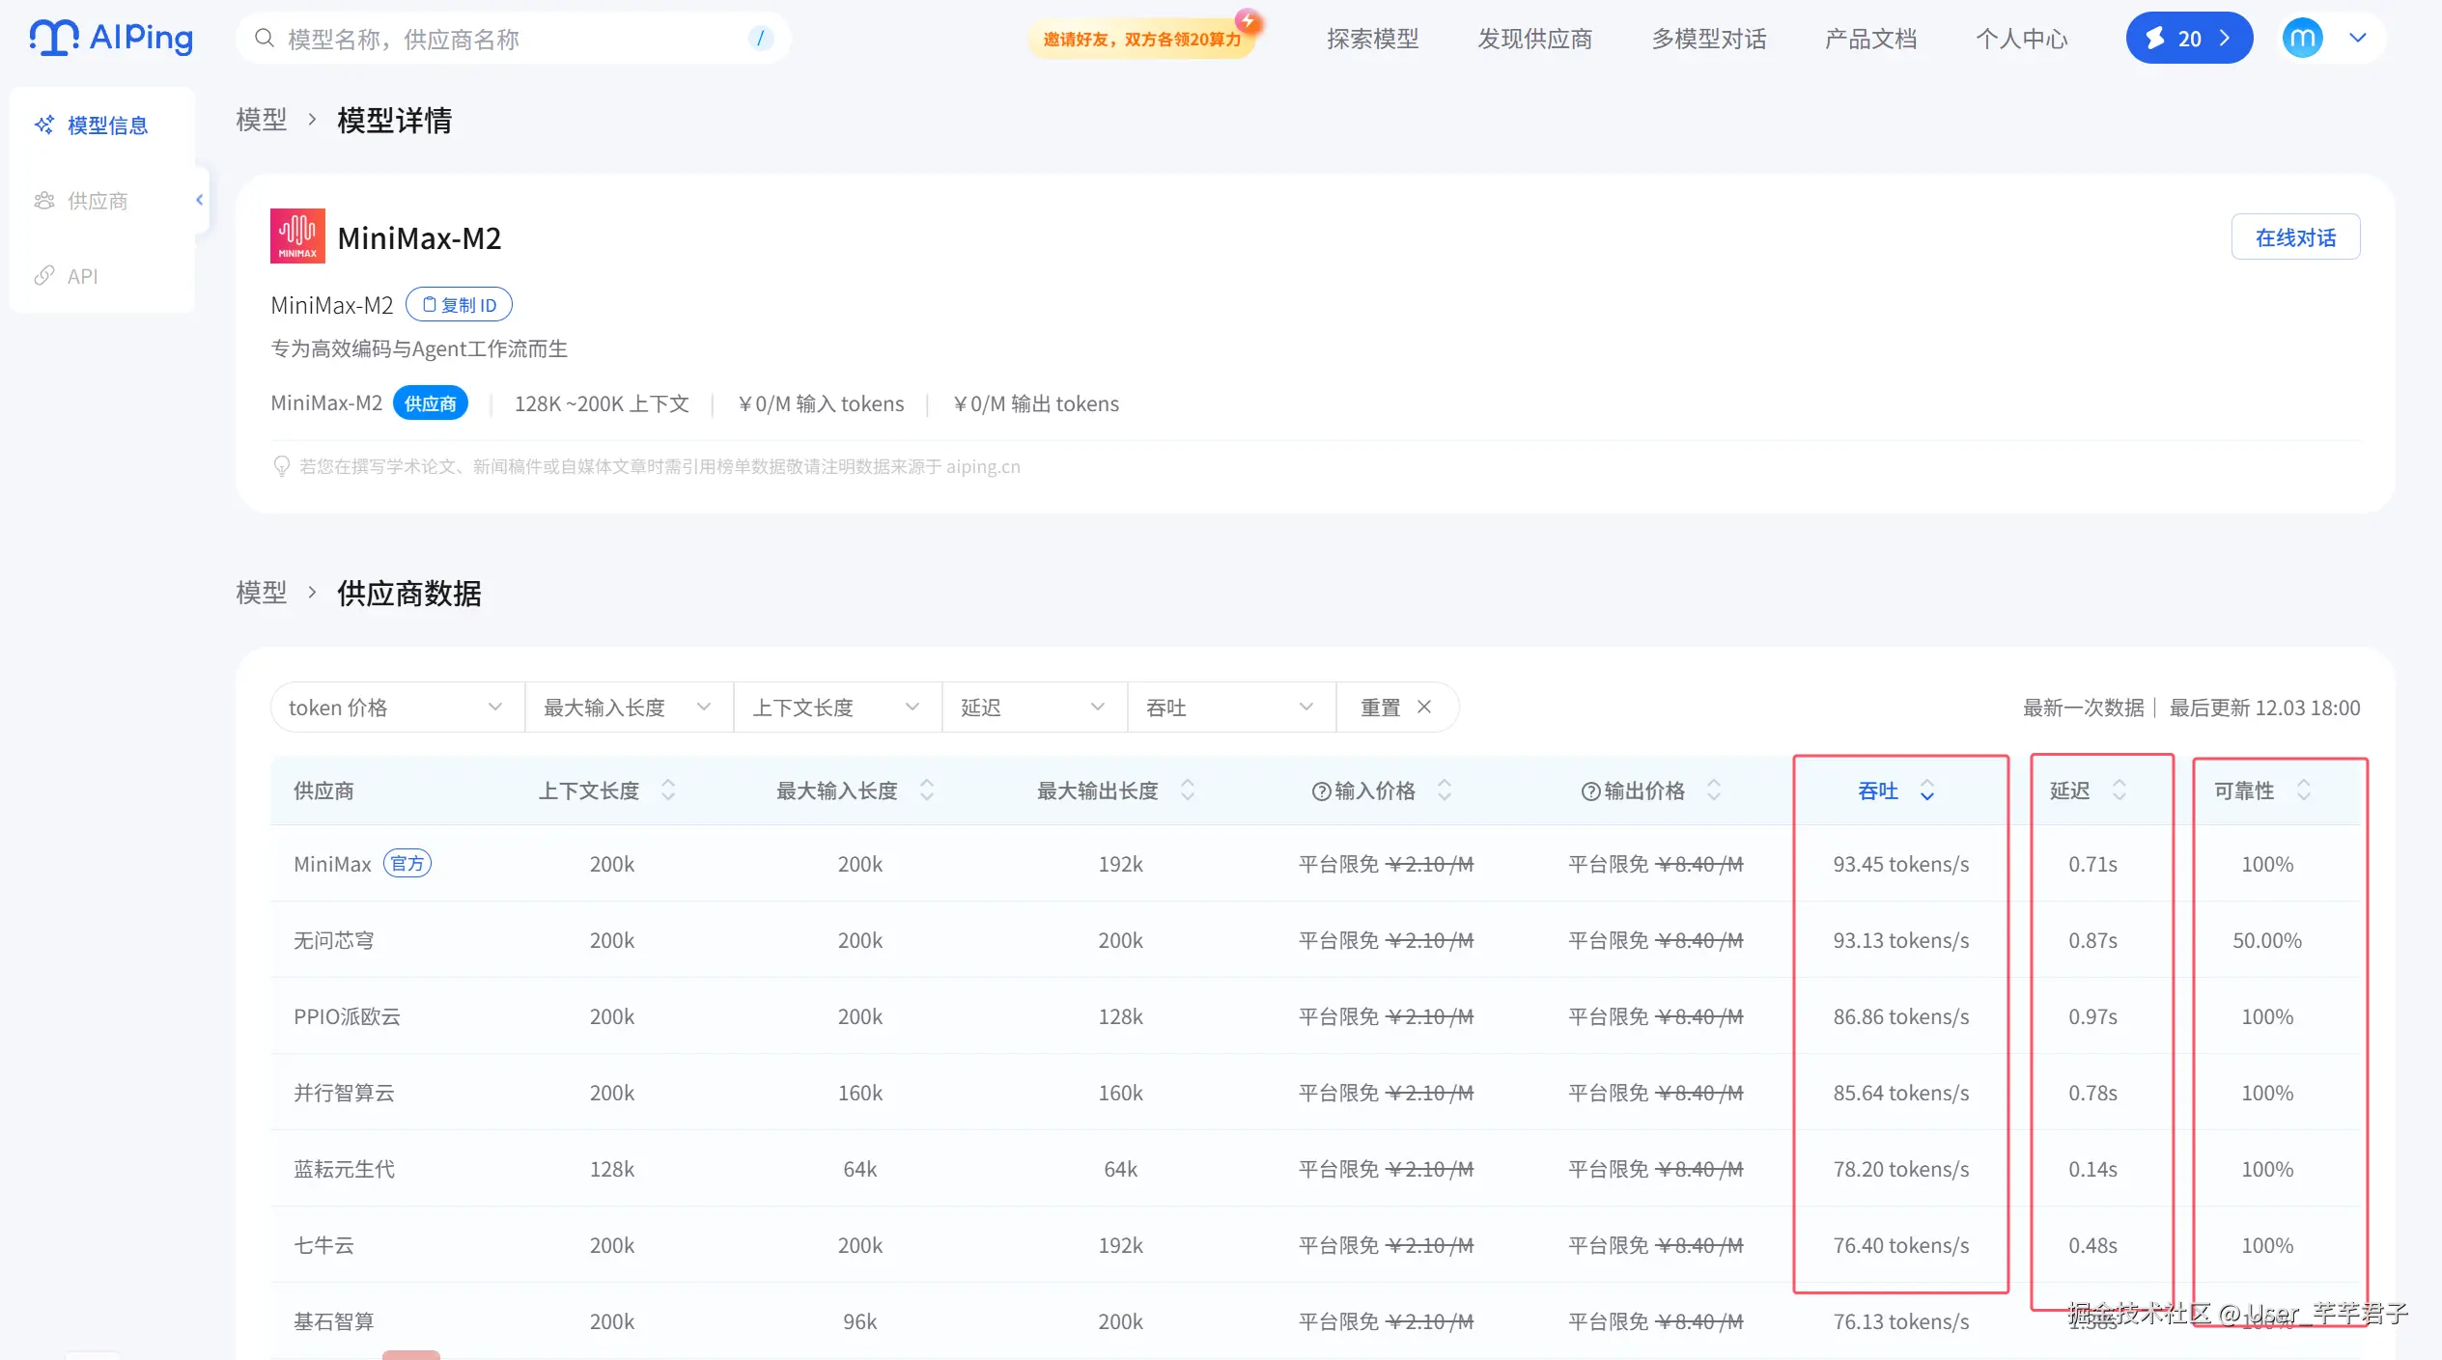Open the user avatar icon
The image size is (2442, 1360).
click(2302, 39)
